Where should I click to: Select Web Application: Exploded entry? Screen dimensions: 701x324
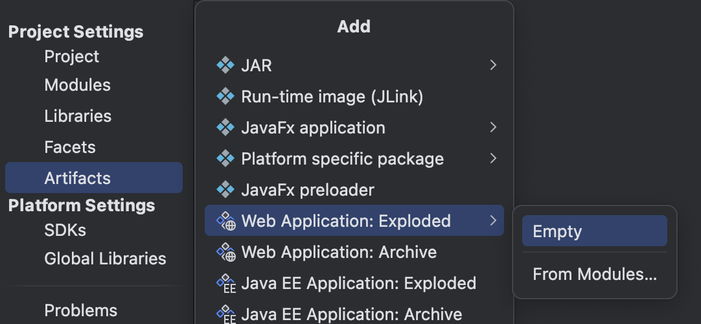354,220
